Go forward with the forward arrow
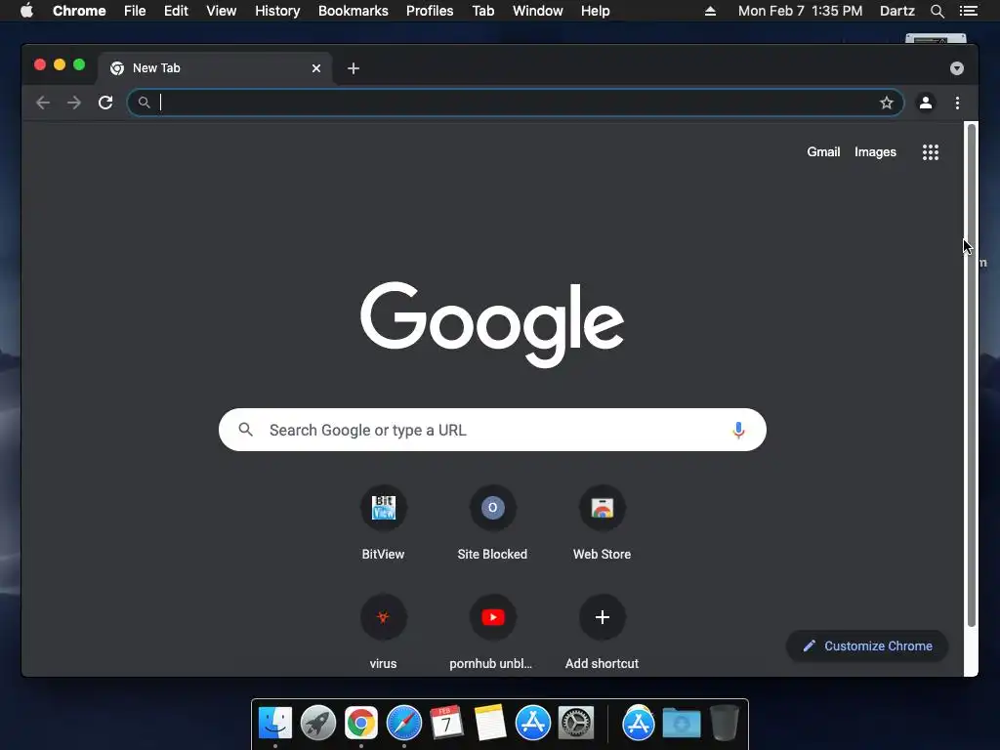Screen dimensions: 1000x750 pyautogui.click(x=74, y=103)
